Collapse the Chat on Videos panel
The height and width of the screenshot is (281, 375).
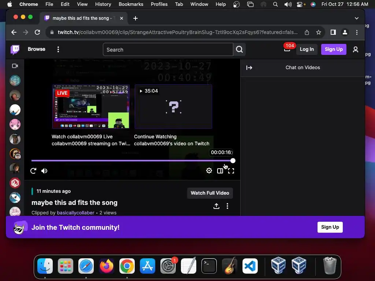[x=249, y=68]
